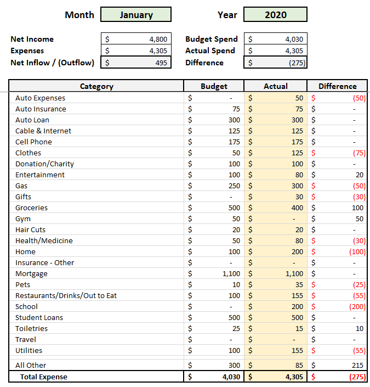This screenshot has width=370, height=387.
Task: Click the Category column header
Action: click(96, 86)
